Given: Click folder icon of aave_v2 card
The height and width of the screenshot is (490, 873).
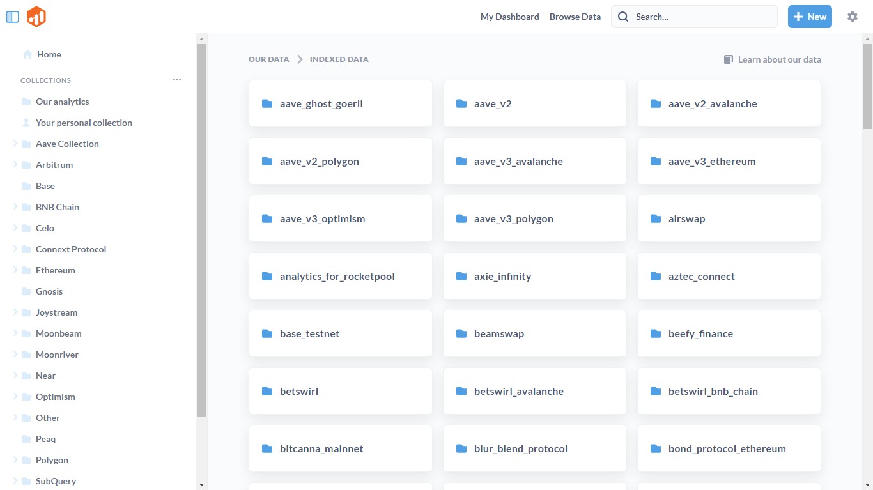Looking at the screenshot, I should coord(461,103).
